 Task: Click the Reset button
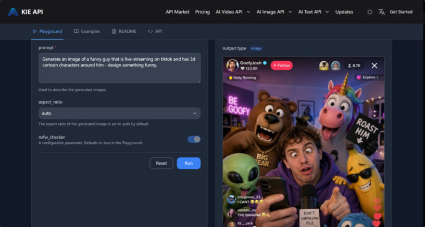click(161, 163)
